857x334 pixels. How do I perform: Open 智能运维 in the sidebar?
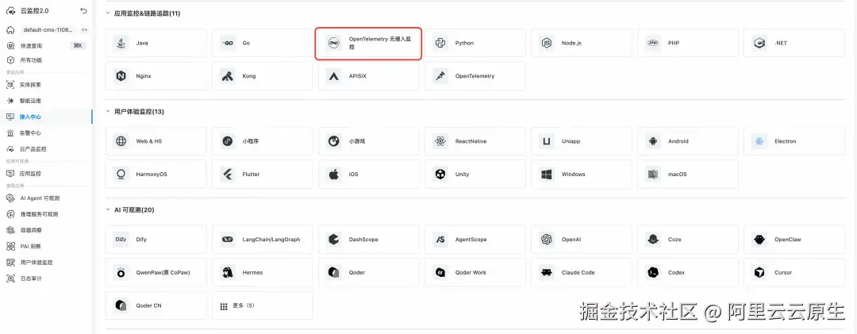point(46,101)
